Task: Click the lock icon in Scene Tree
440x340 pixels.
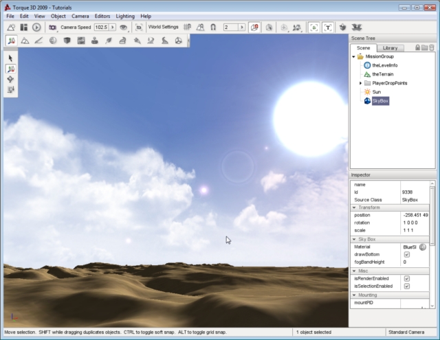Action: tap(417, 47)
